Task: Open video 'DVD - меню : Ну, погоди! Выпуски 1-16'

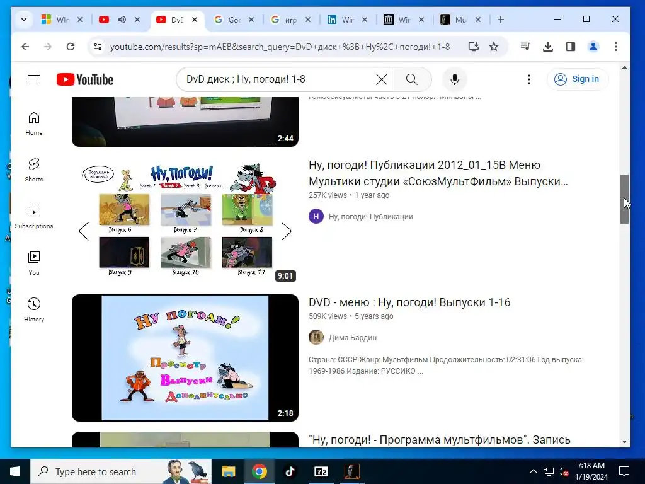Action: click(409, 302)
